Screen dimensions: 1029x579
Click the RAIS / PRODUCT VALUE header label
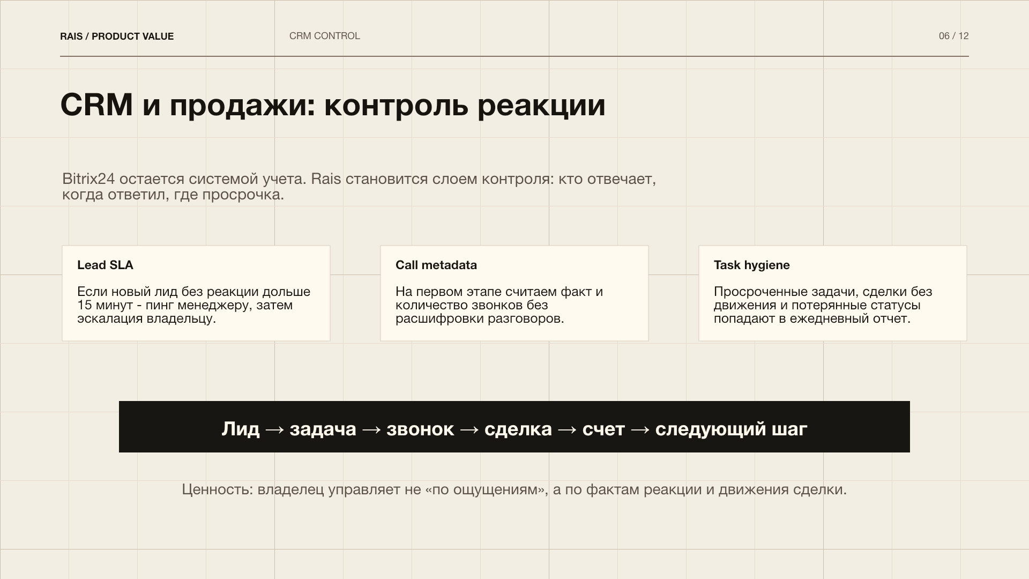[x=117, y=36]
